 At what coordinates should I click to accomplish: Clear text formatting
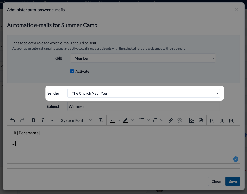coord(101,120)
